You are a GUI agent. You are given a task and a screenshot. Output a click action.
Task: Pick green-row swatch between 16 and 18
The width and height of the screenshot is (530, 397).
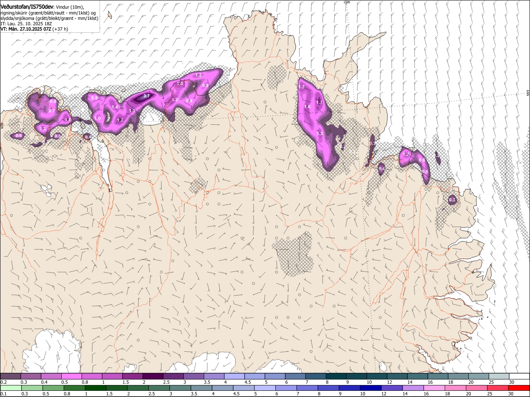click(435, 388)
